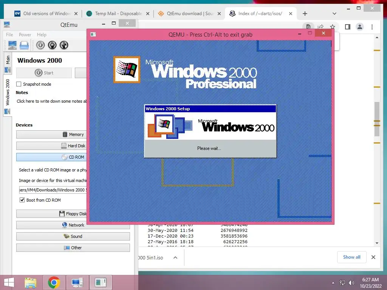Close the Index of /~dartz/isos/ tab

tap(291, 14)
